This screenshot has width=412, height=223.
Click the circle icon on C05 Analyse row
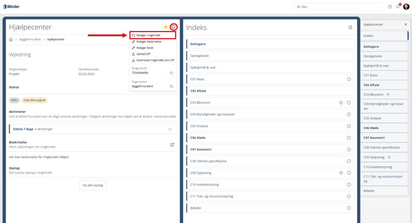click(349, 125)
